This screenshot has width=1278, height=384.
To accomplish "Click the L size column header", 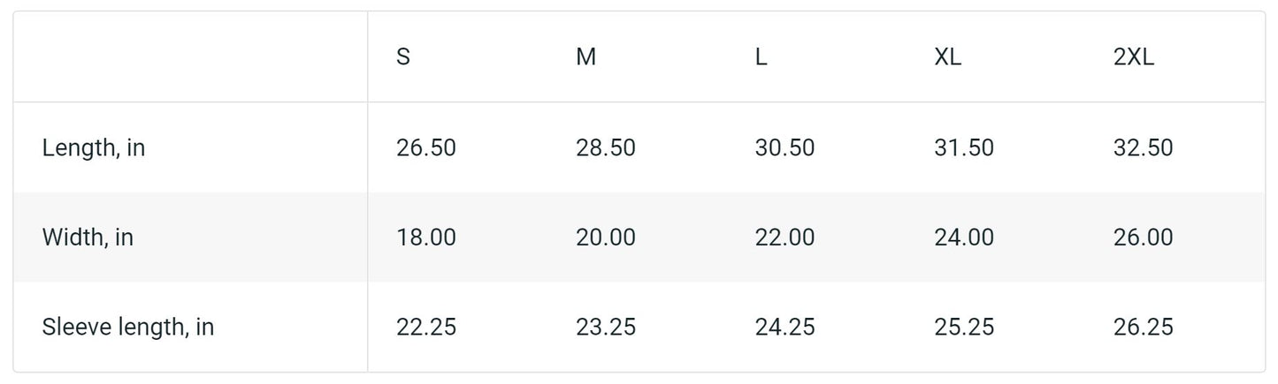I will (x=761, y=57).
